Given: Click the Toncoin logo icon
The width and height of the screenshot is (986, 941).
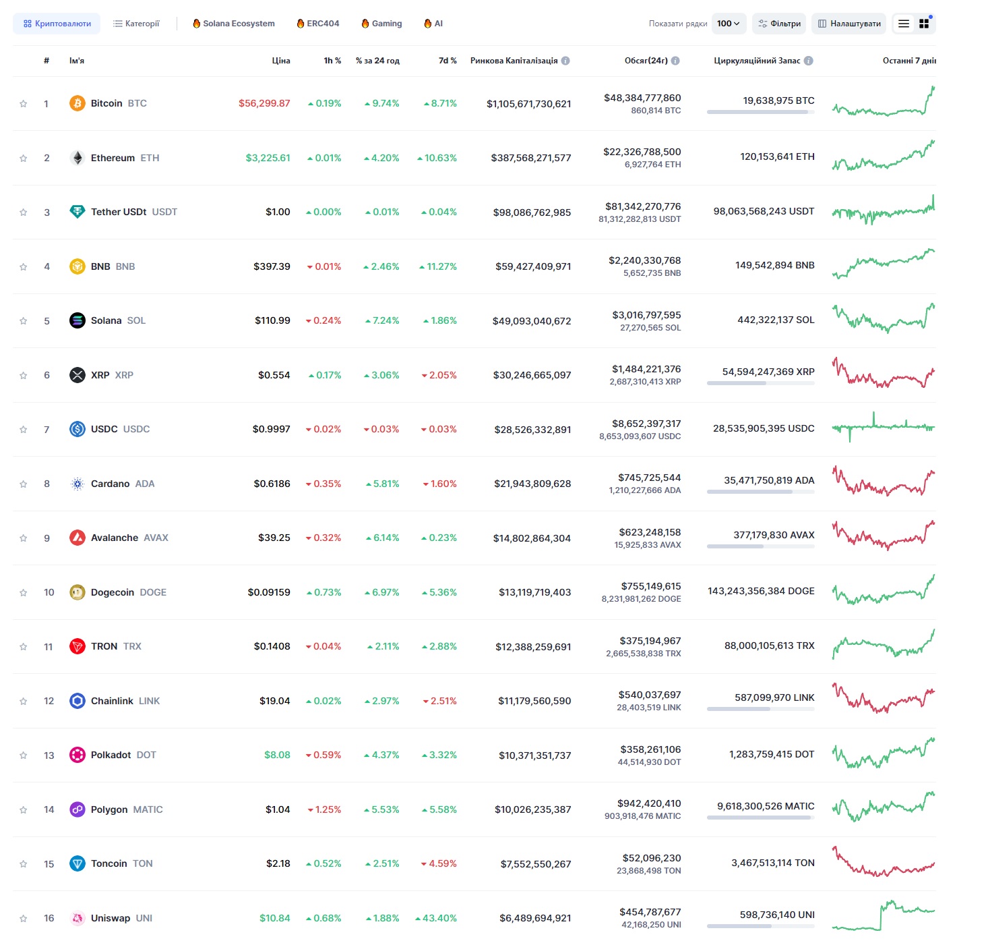Looking at the screenshot, I should (78, 863).
